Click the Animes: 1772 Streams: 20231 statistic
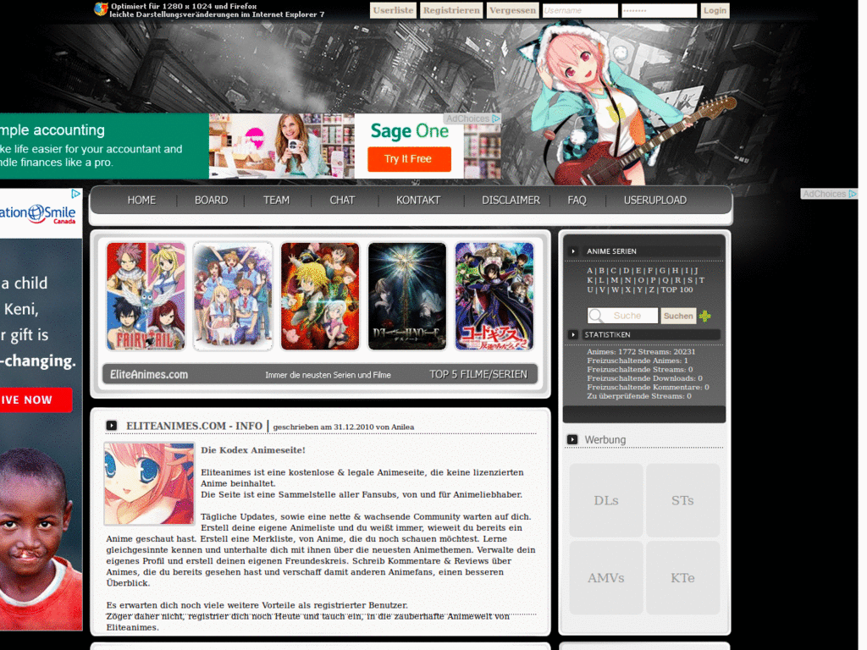The image size is (867, 650). [642, 351]
